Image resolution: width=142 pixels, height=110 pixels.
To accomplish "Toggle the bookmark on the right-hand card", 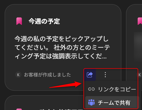I will pyautogui.click(x=140, y=21).
